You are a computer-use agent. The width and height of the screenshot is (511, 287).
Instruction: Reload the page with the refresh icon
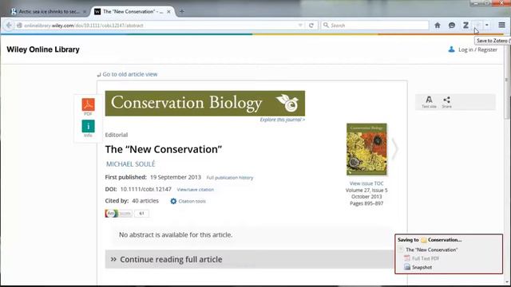[x=311, y=26]
